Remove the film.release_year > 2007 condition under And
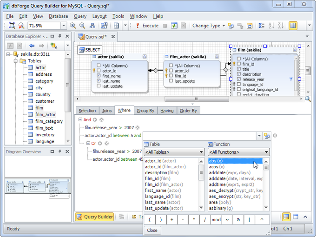Screen dimensions: 316x237 138,128
